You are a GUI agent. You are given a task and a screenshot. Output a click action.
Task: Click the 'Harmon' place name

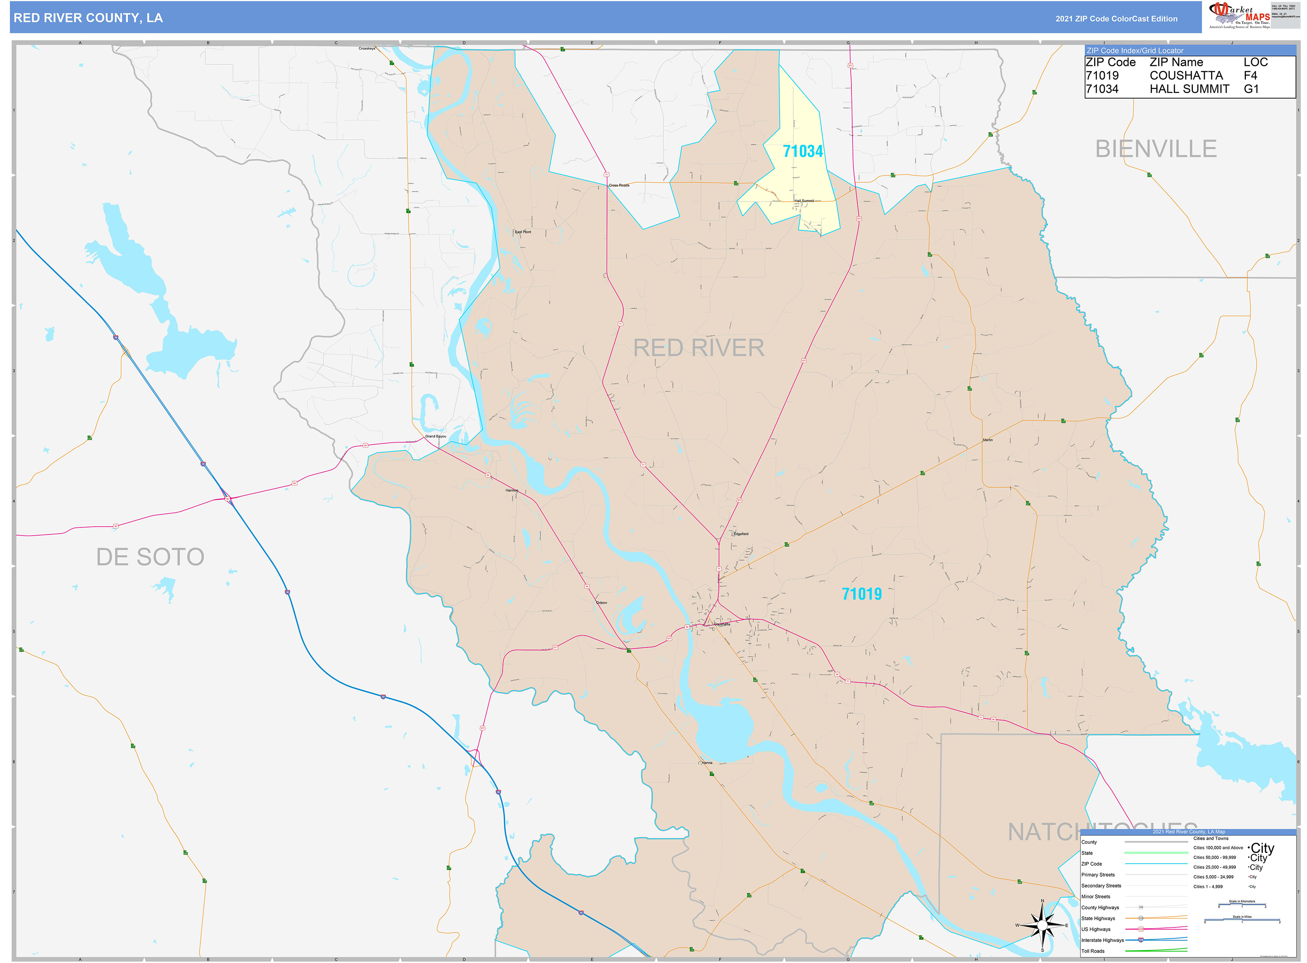click(x=511, y=491)
